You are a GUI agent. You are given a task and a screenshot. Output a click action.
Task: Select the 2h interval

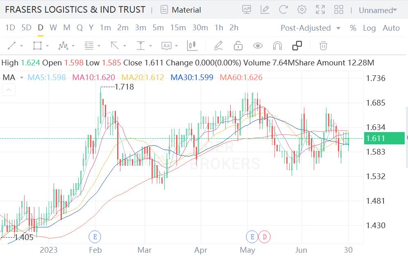[234, 27]
